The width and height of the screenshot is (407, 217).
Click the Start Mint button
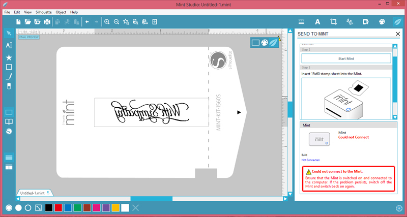point(346,58)
